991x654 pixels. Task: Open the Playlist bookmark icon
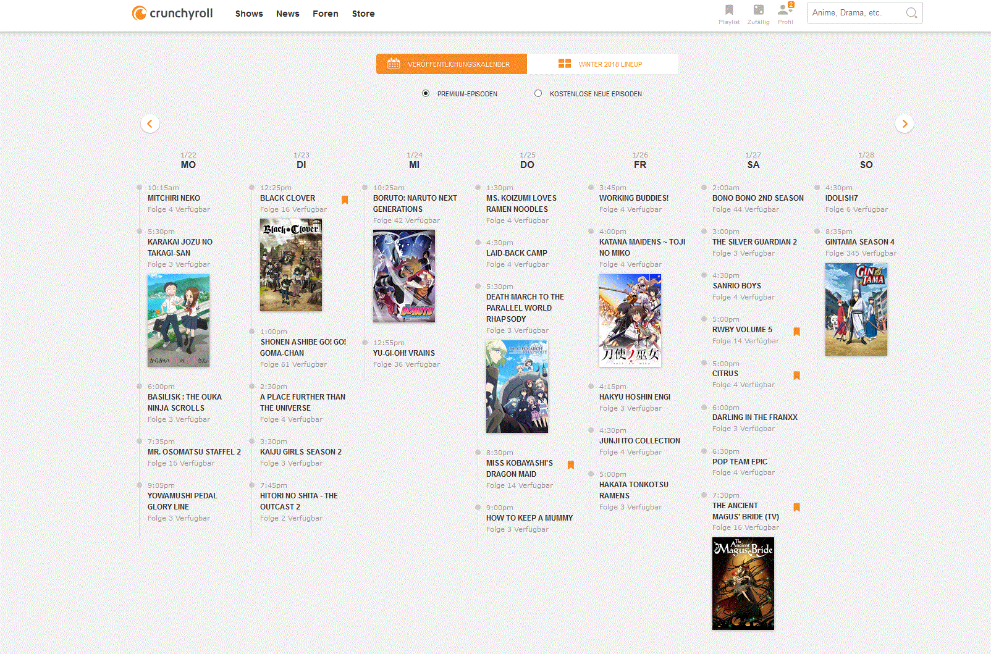coord(729,10)
